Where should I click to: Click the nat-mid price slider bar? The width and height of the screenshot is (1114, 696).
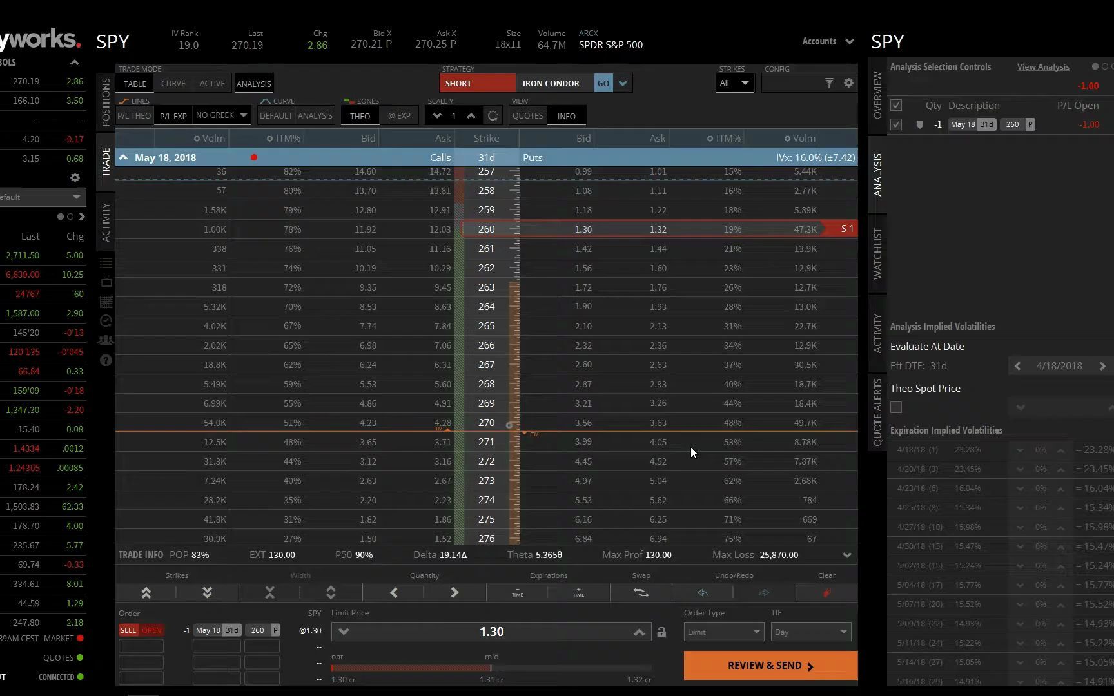tap(491, 668)
